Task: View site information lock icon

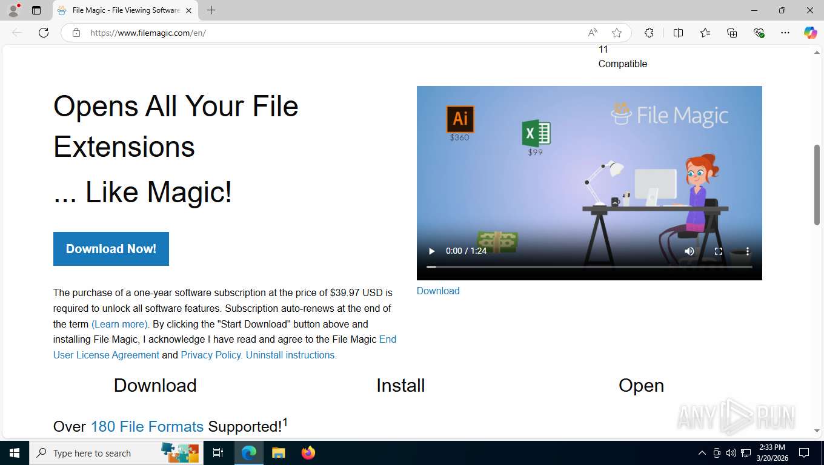Action: tap(76, 33)
